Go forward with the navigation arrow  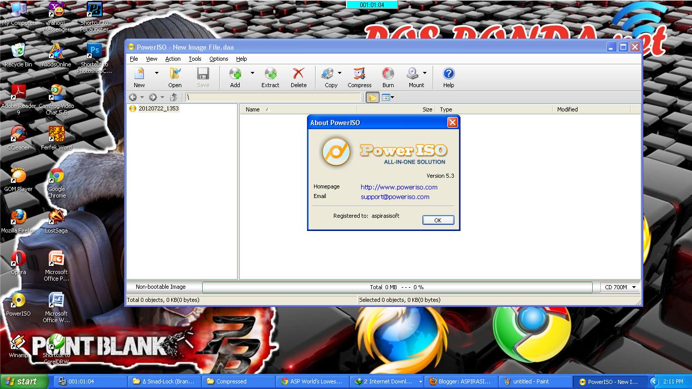pos(152,97)
